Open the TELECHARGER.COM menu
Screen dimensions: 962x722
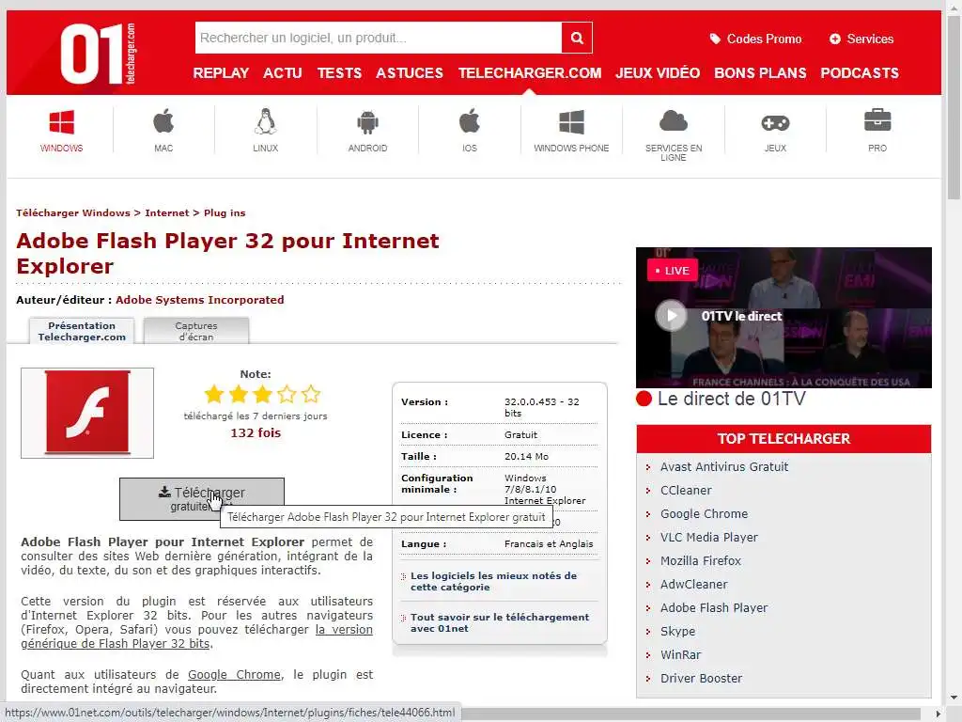click(x=530, y=73)
